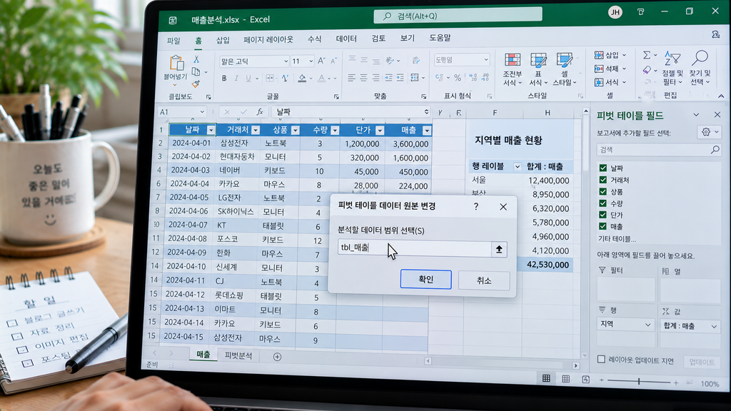Enable 레이아웃 업데이트 지연 checkbox
731x411 pixels.
point(601,360)
